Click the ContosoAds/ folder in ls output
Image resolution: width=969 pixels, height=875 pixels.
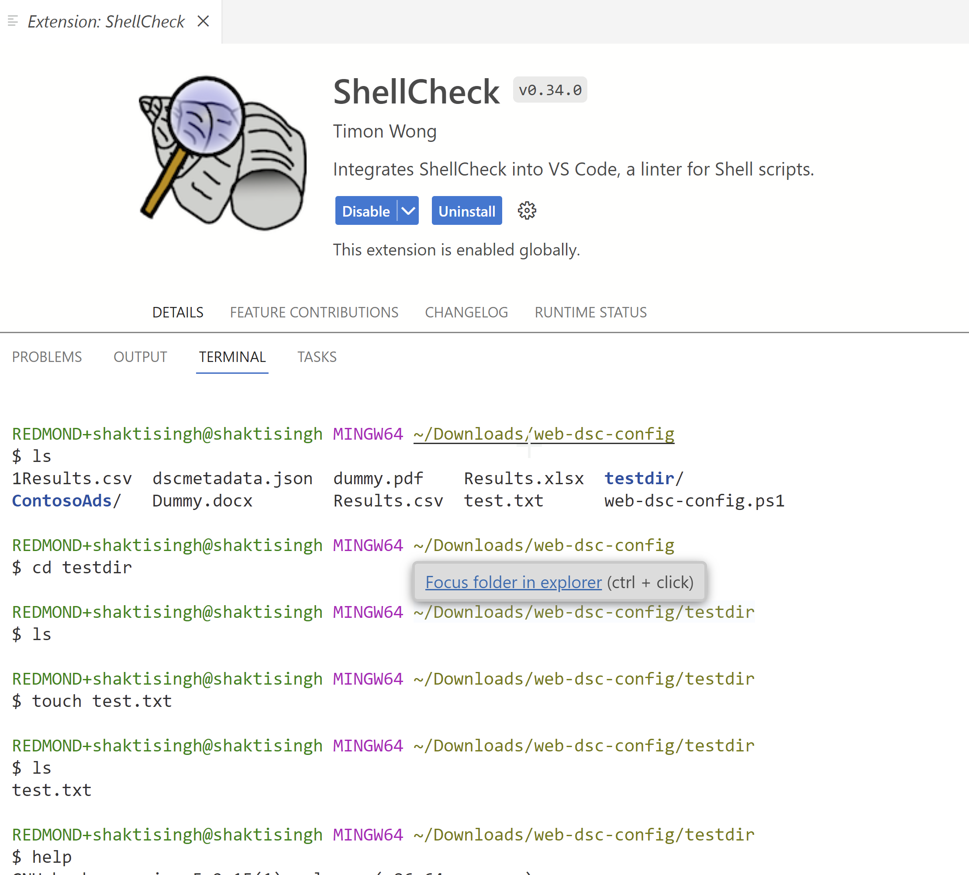pyautogui.click(x=66, y=501)
